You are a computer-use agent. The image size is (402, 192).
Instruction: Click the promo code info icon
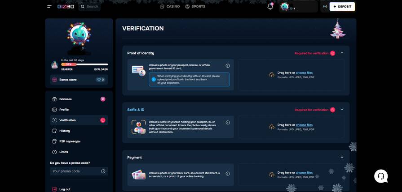coord(103,171)
